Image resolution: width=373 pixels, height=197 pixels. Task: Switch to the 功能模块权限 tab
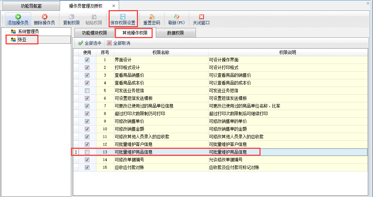94,33
